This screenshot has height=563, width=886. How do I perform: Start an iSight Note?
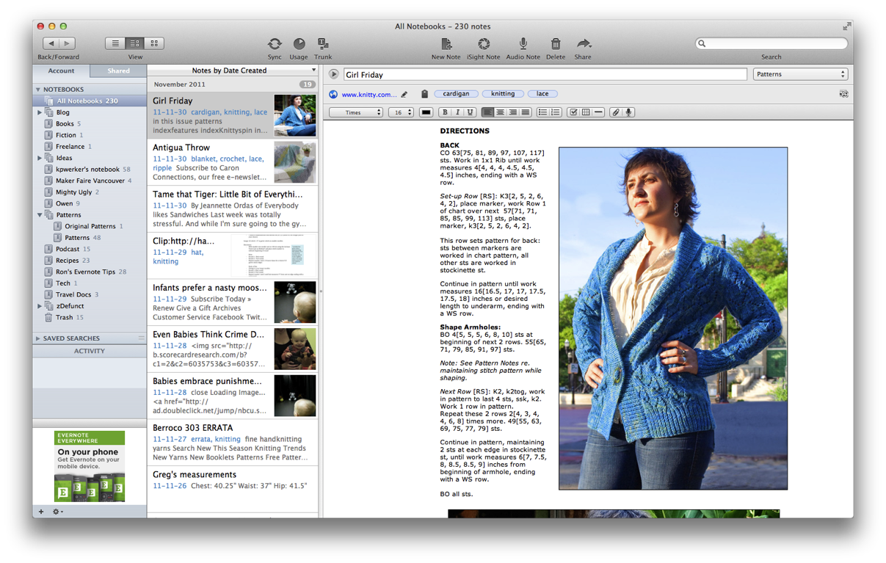(x=484, y=44)
